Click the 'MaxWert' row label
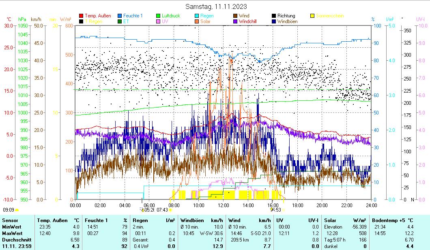The width and height of the screenshot is (430, 250). pyautogui.click(x=12, y=233)
